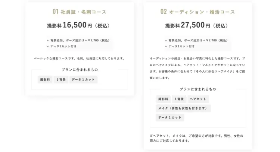
Task: Click the データ1カット tag in course 01
Action: pyautogui.click(x=83, y=80)
